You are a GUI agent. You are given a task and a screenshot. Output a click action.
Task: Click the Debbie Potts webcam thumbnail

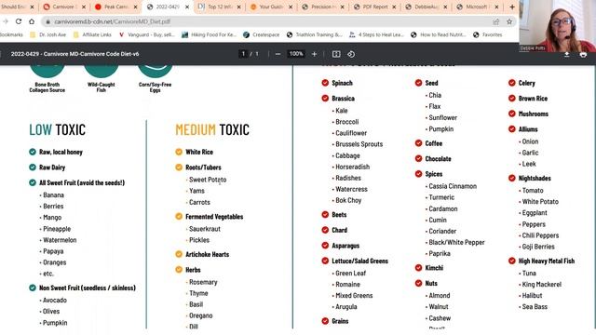pyautogui.click(x=557, y=26)
